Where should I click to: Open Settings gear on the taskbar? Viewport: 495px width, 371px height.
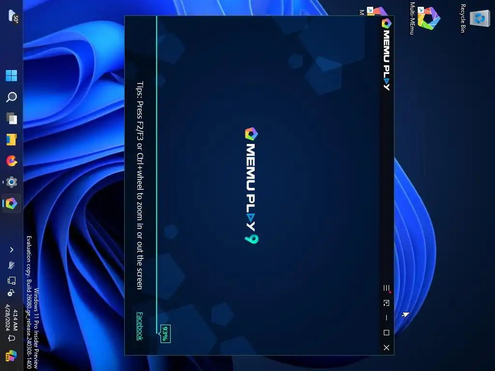12,182
